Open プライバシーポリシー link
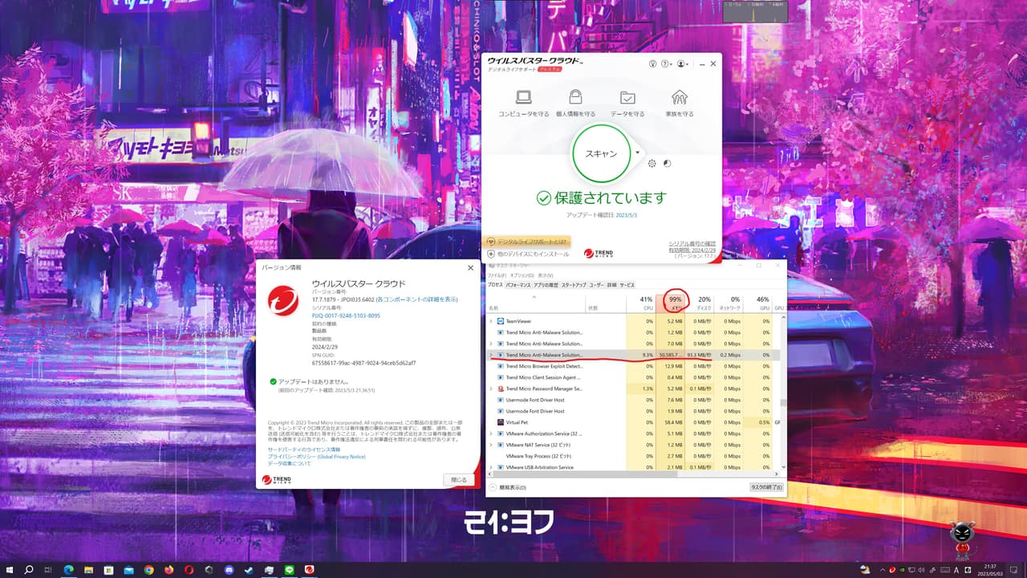Screen dimensions: 1027x578 316,457
